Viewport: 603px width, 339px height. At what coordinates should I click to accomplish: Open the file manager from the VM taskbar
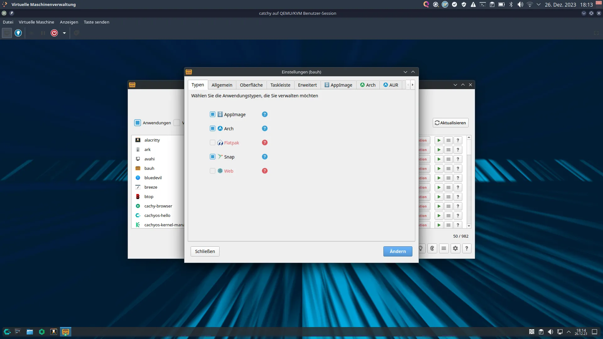[x=30, y=332]
